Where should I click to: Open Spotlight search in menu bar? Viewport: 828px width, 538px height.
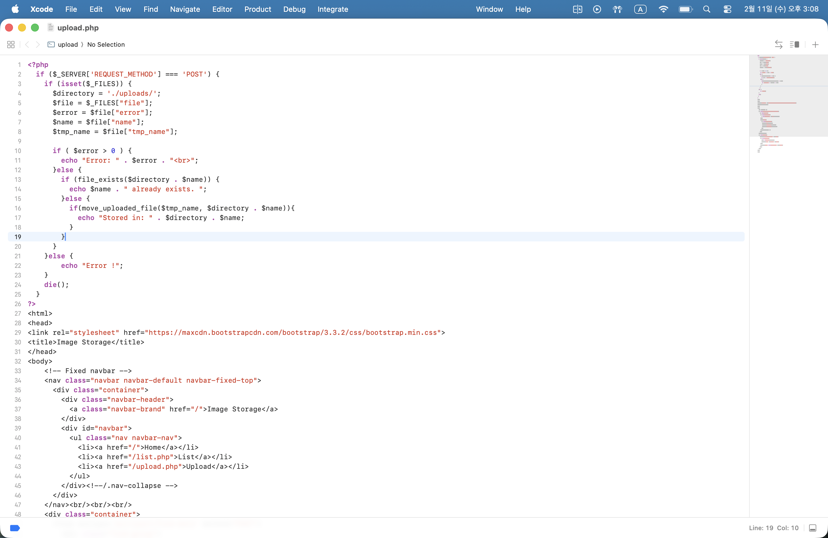click(x=706, y=9)
